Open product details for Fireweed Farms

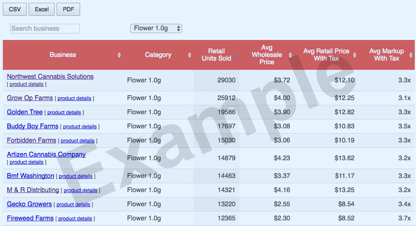pyautogui.click(x=75, y=219)
